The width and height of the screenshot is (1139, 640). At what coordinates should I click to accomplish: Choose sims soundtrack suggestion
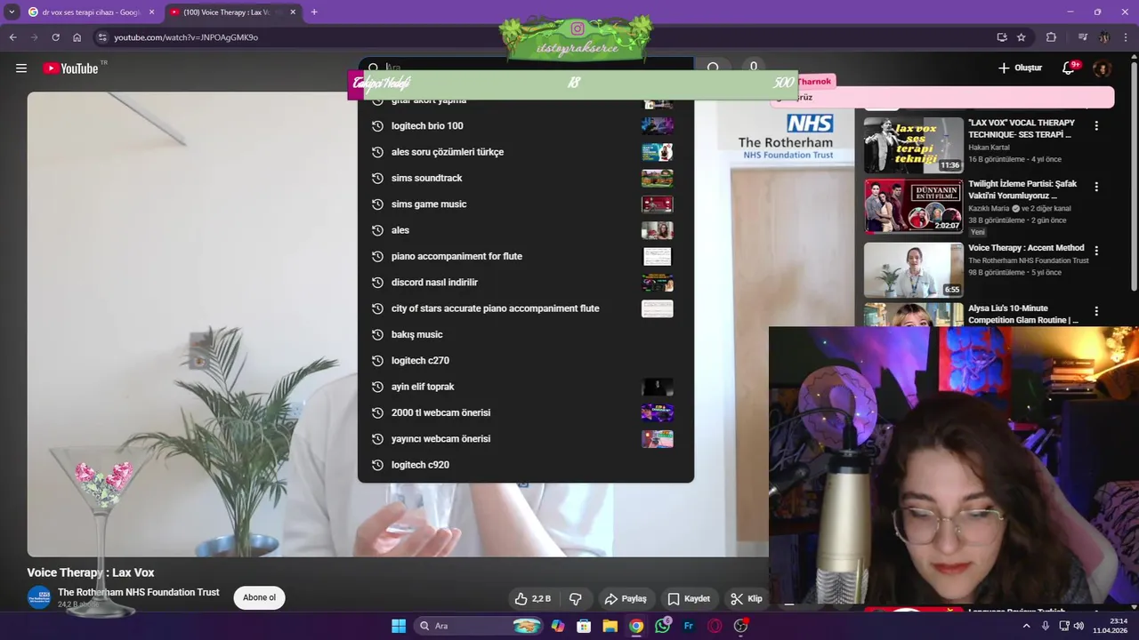[x=525, y=178]
